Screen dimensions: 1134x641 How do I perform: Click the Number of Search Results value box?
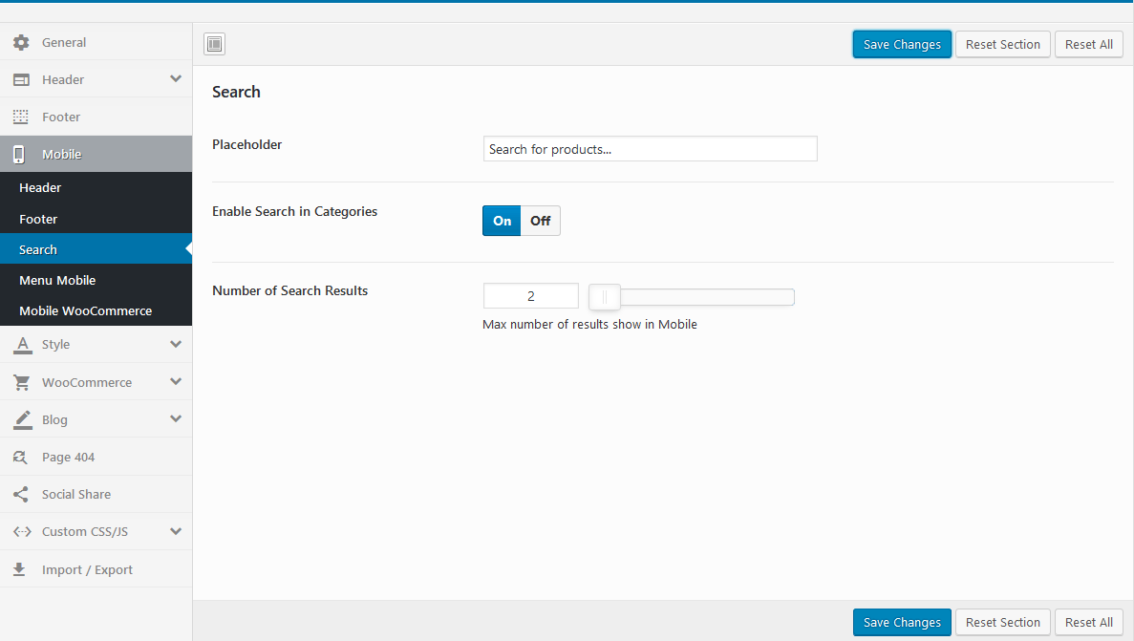pyautogui.click(x=531, y=296)
